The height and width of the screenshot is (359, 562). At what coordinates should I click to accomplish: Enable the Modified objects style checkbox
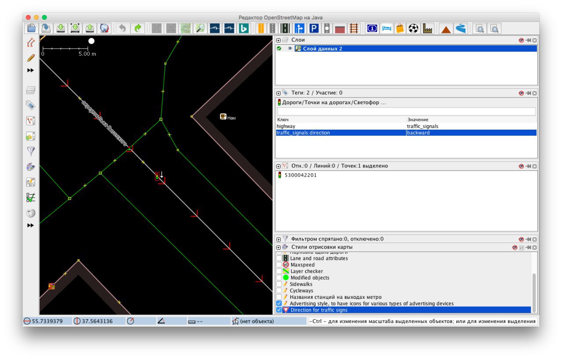279,278
